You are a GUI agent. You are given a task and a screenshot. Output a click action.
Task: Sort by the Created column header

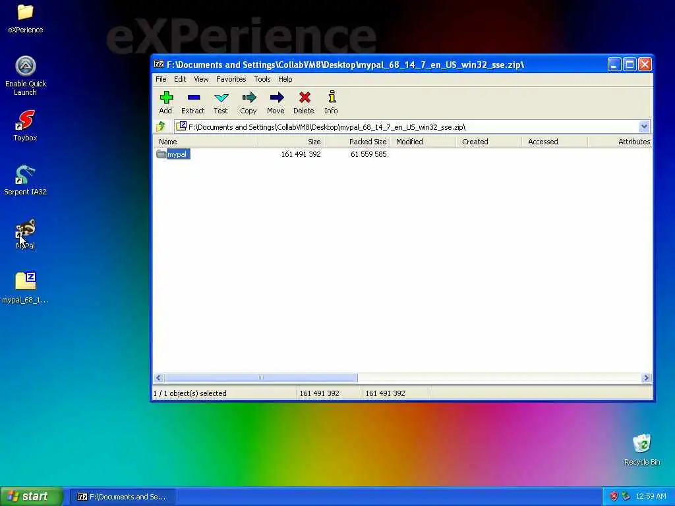(489, 142)
